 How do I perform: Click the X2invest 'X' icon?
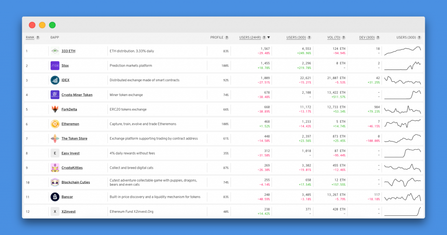point(55,211)
